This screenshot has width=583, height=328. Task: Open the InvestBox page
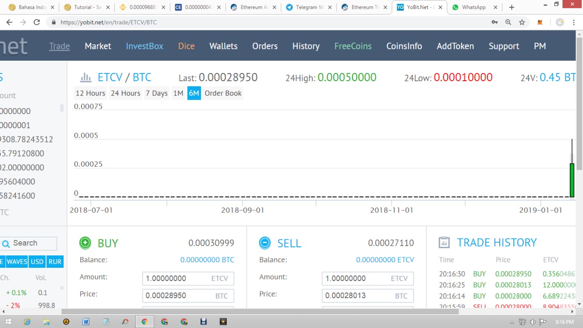pyautogui.click(x=144, y=46)
